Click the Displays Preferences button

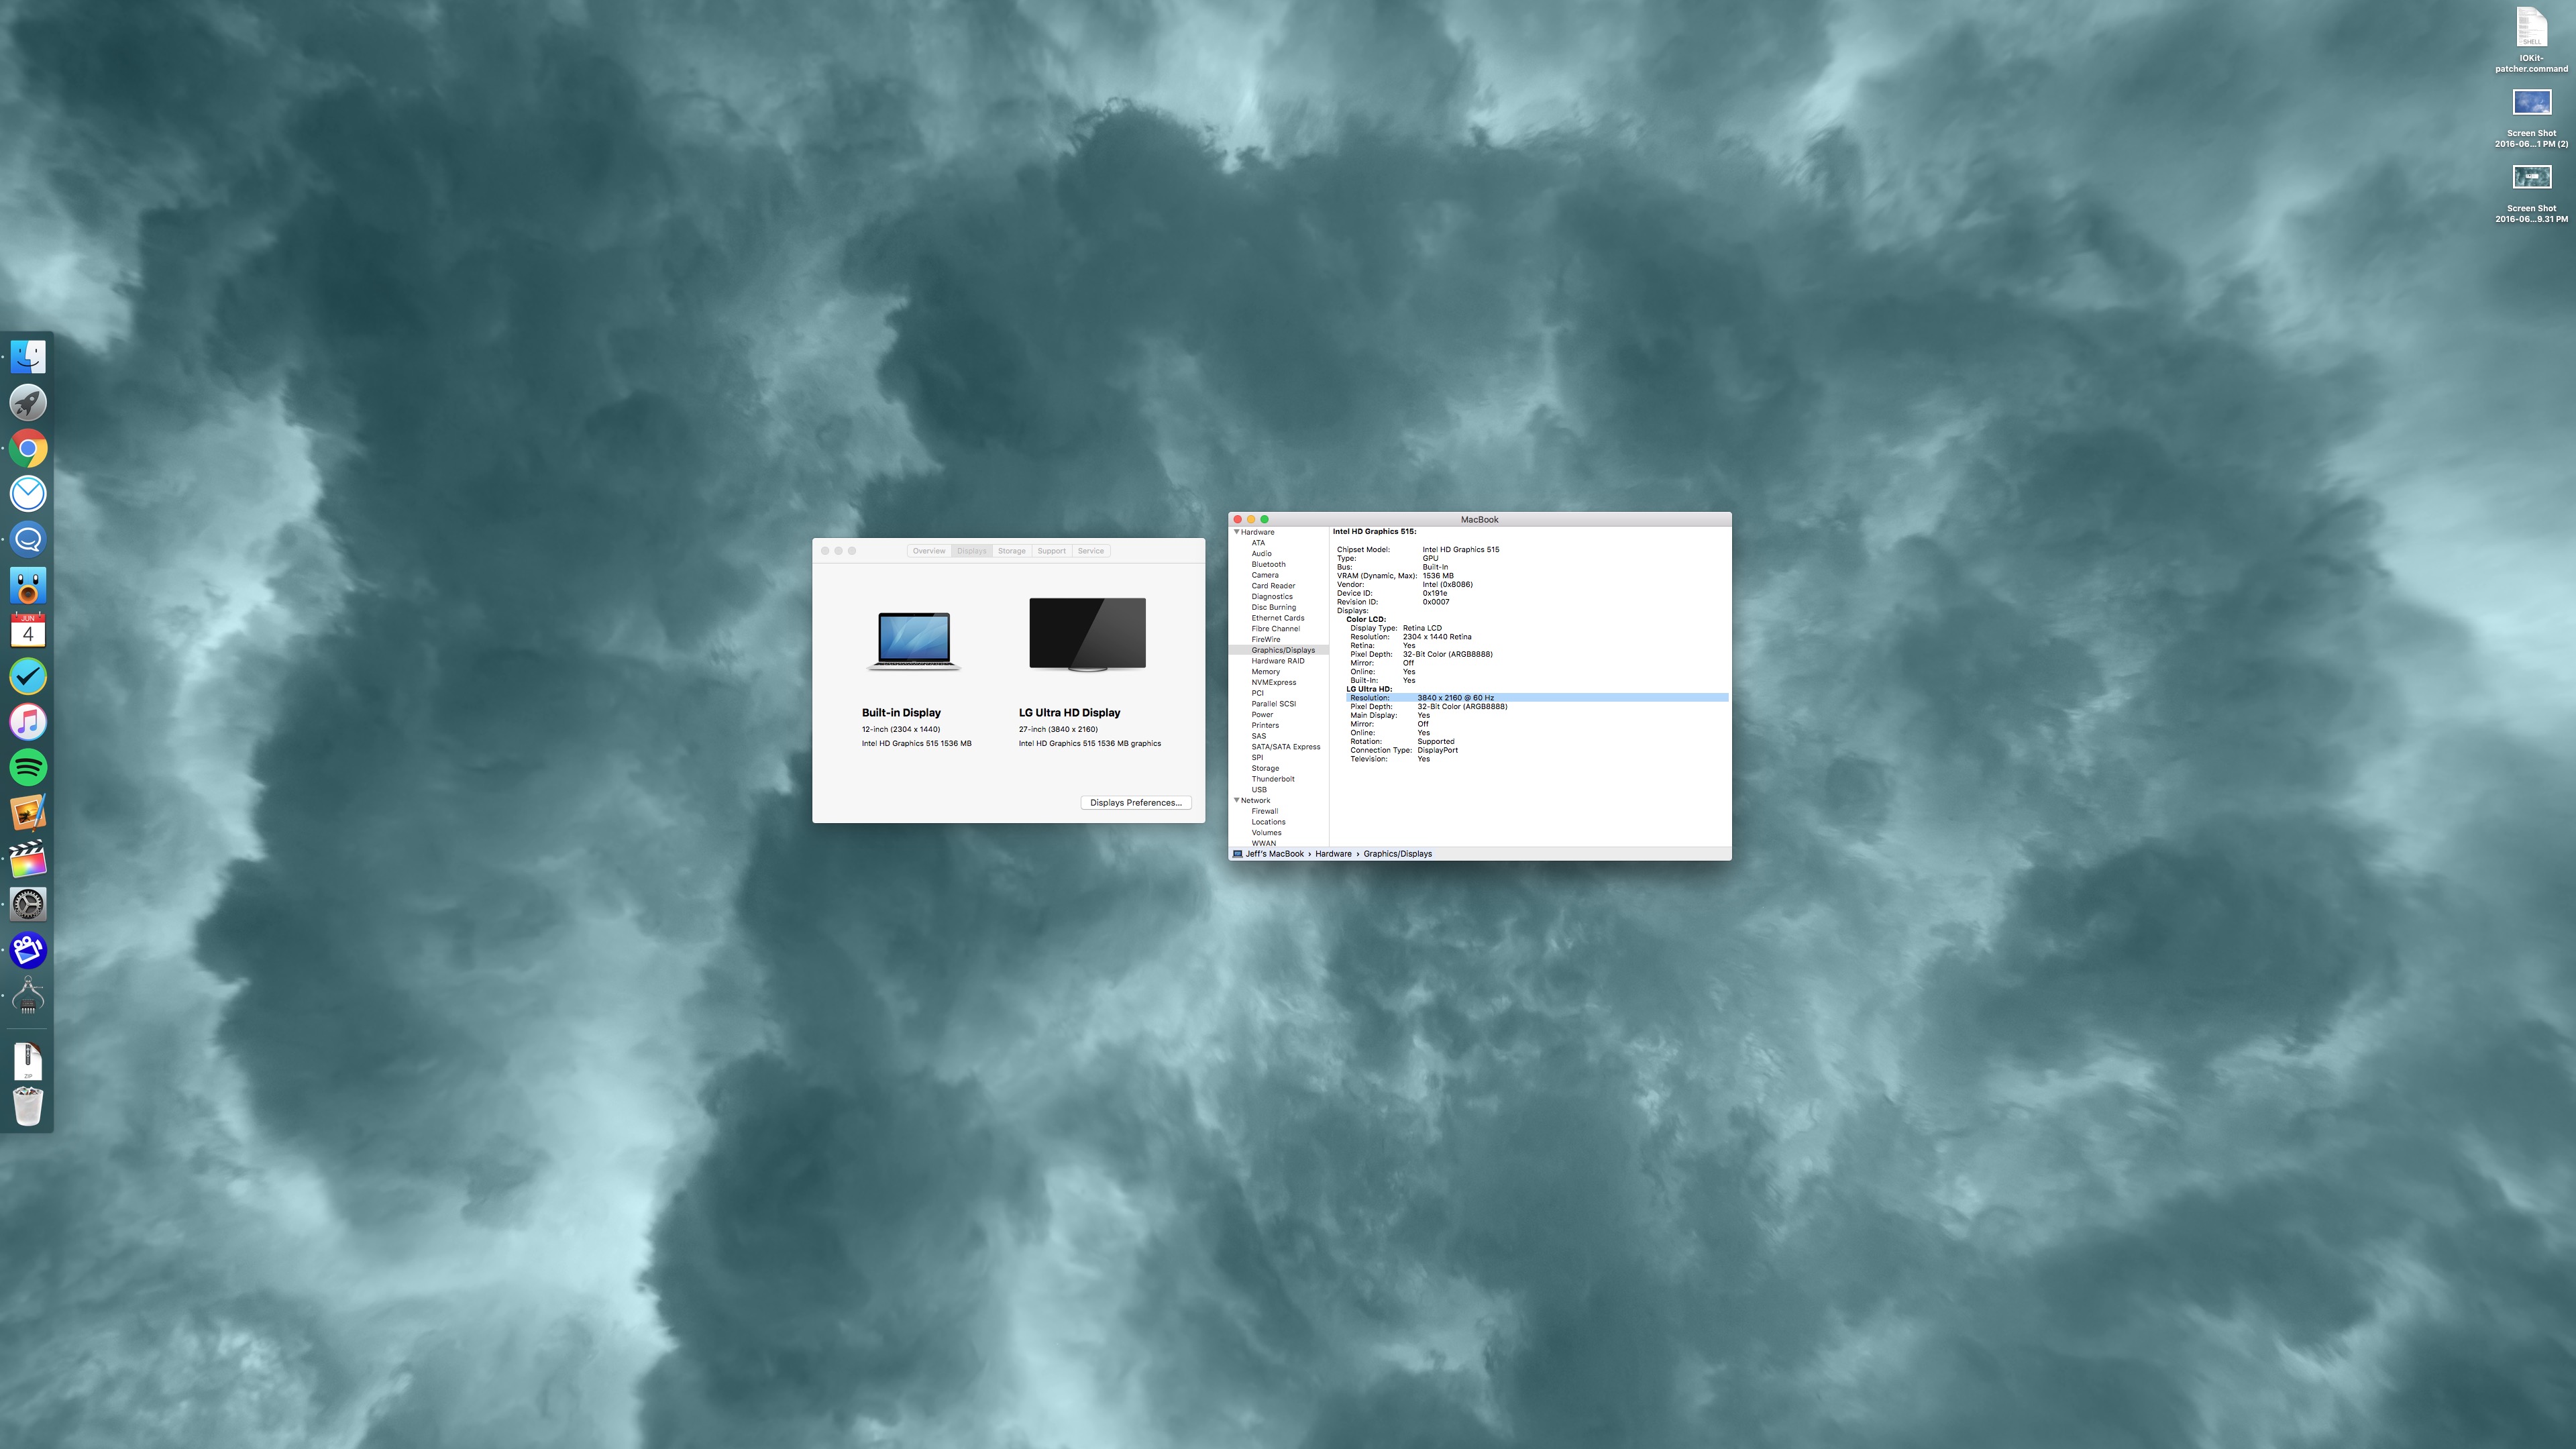click(x=1136, y=802)
